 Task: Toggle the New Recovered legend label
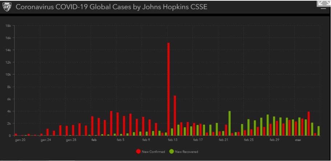coord(186,152)
